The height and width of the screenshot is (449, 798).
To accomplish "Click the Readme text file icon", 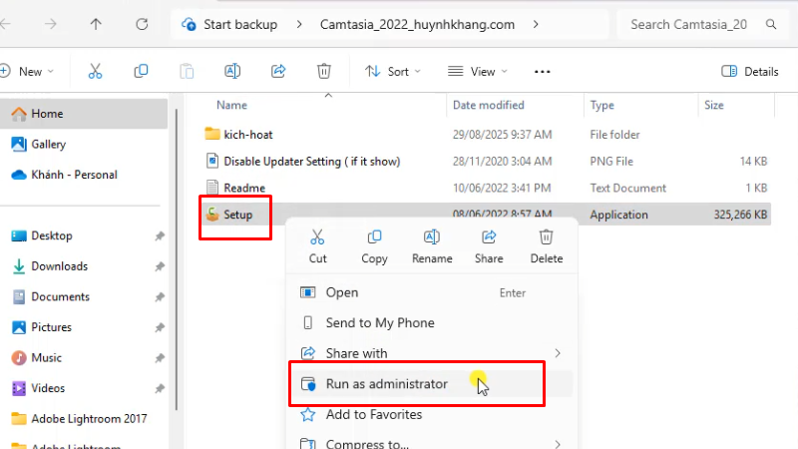I will point(212,188).
